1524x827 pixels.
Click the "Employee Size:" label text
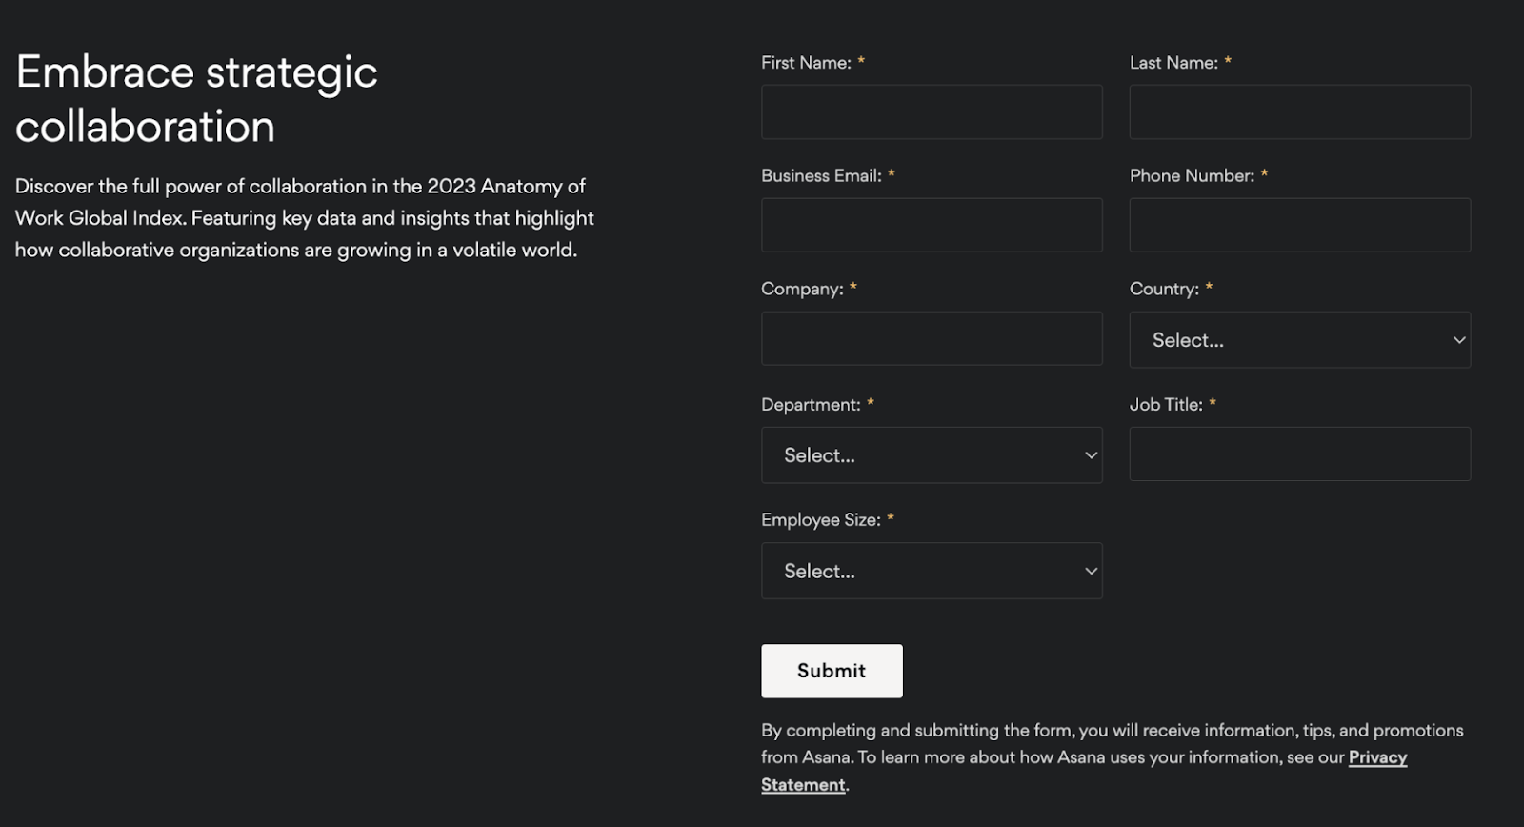pyautogui.click(x=820, y=520)
